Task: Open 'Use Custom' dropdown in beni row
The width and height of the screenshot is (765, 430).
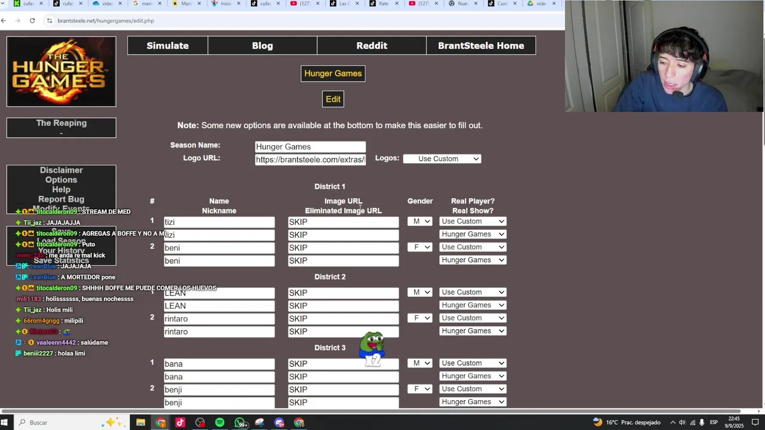Action: [473, 247]
